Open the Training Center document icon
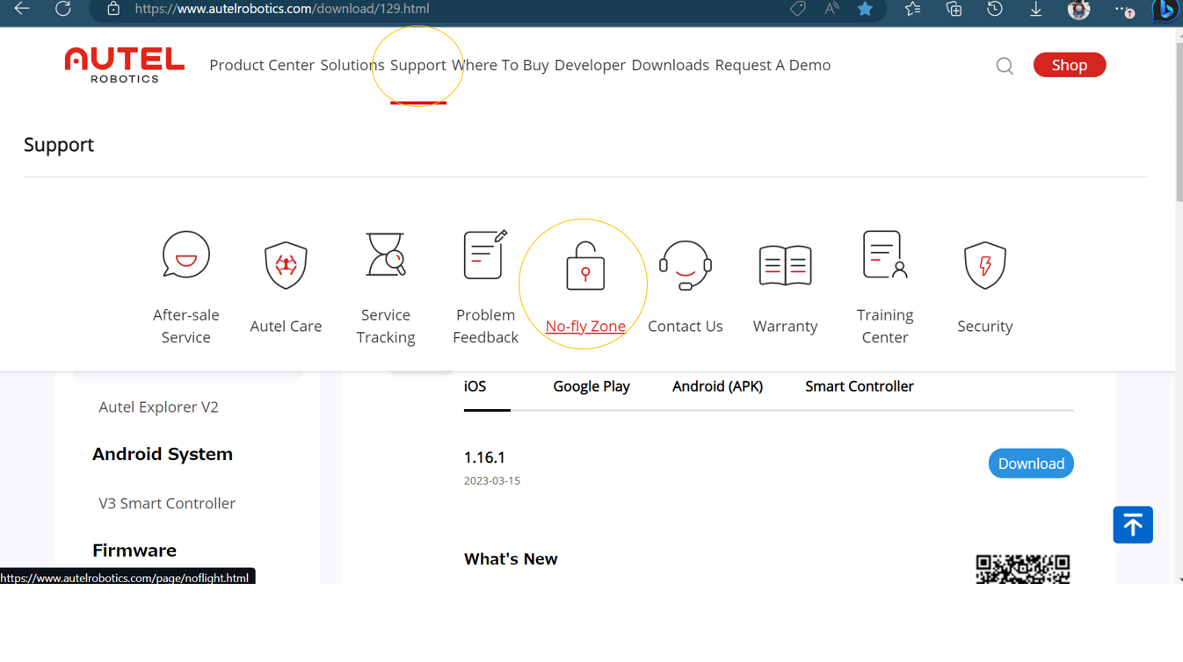 coord(885,255)
